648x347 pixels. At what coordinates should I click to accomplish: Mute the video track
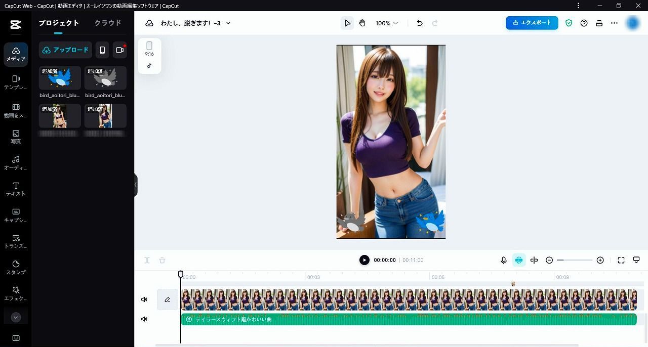pyautogui.click(x=144, y=299)
